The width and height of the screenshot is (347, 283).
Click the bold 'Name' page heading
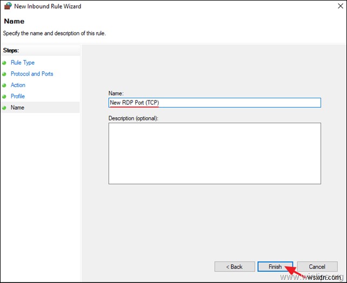(x=14, y=21)
